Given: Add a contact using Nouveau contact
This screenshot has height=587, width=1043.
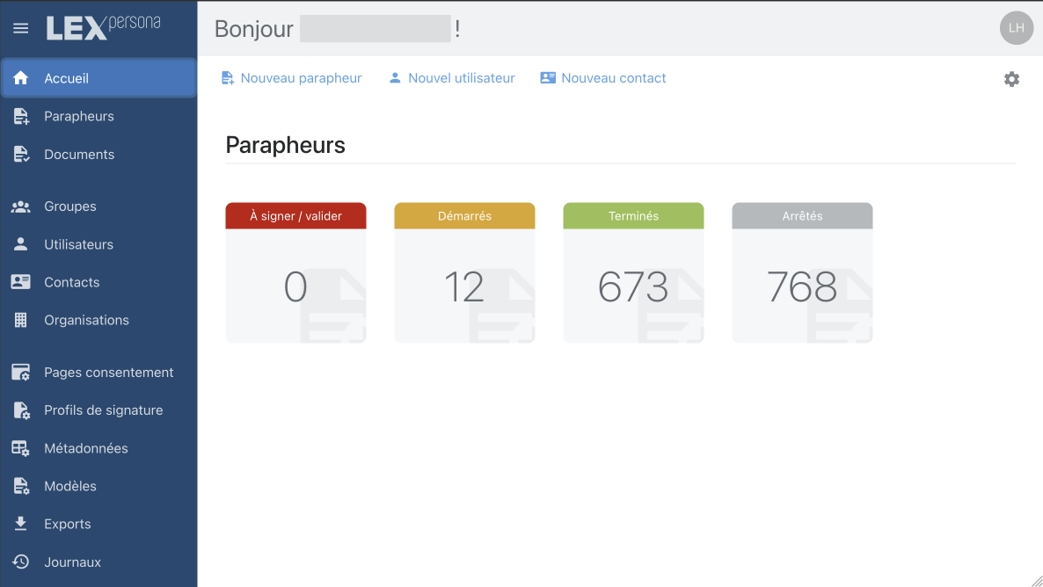Looking at the screenshot, I should [x=603, y=77].
